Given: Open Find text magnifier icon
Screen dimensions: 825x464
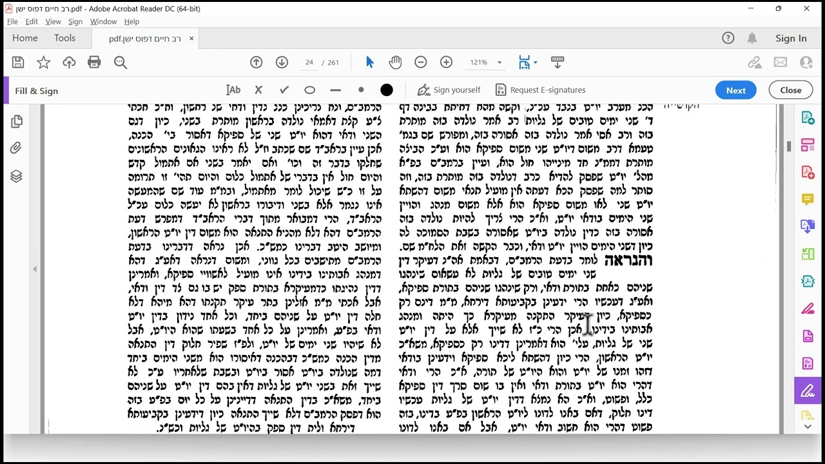Looking at the screenshot, I should [121, 63].
